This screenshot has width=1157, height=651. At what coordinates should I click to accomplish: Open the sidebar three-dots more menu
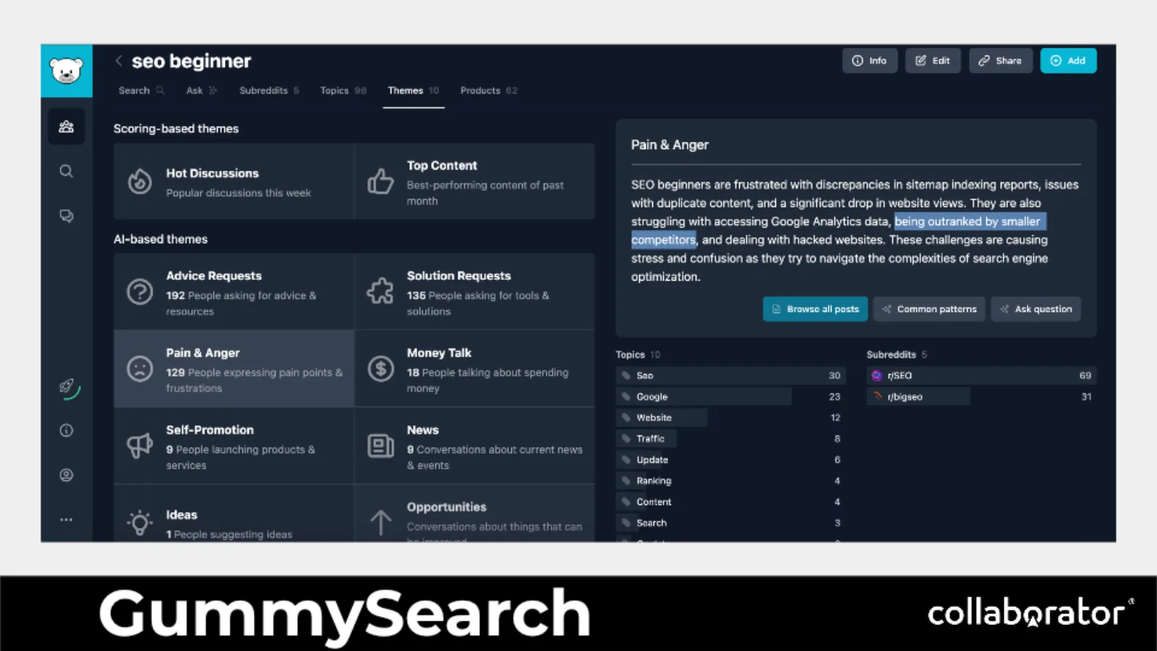pyautogui.click(x=67, y=519)
